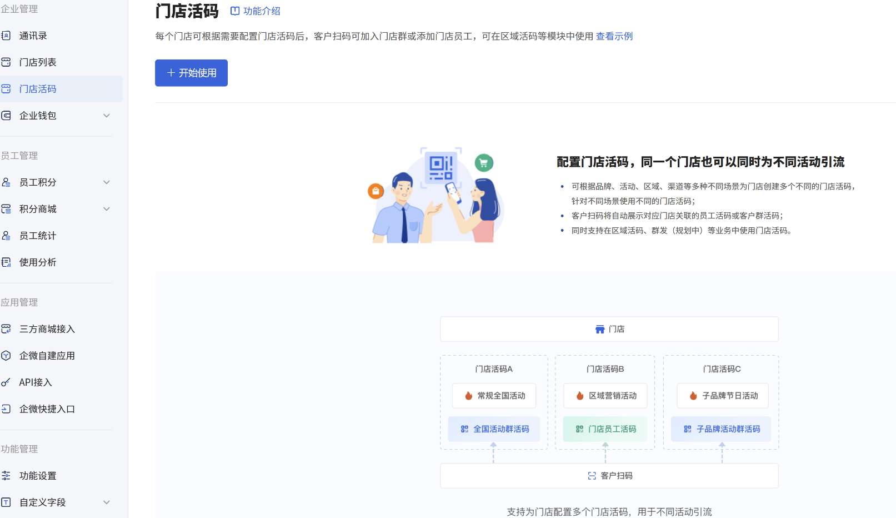Expand the 积分商城 submenu chevron
Viewport: 896px width, 518px height.
[x=107, y=209]
